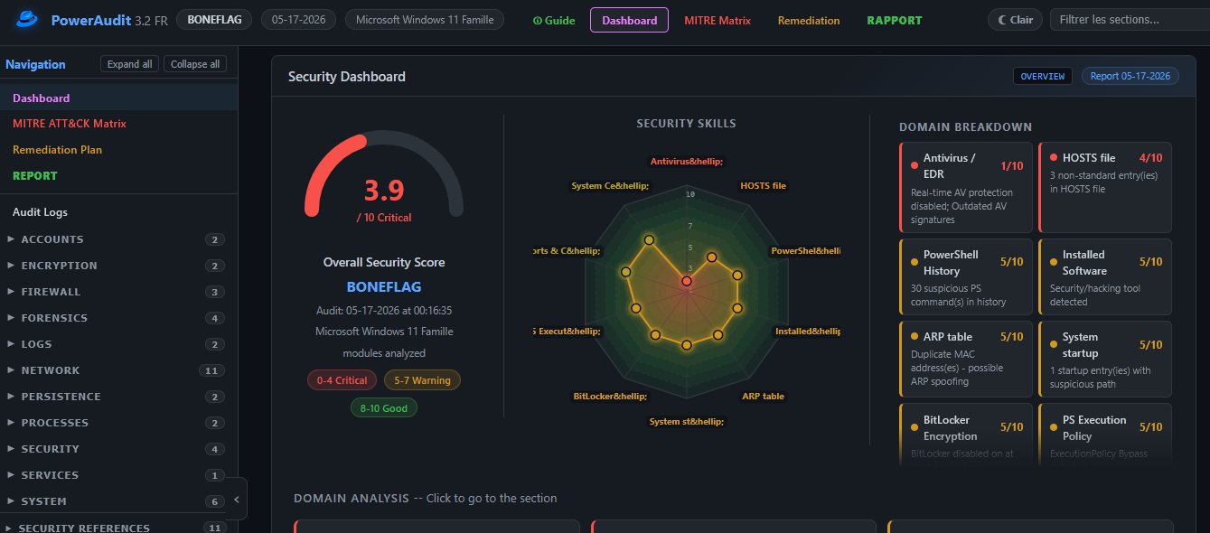The width and height of the screenshot is (1210, 533).
Task: Open the Guide tab
Action: point(554,20)
